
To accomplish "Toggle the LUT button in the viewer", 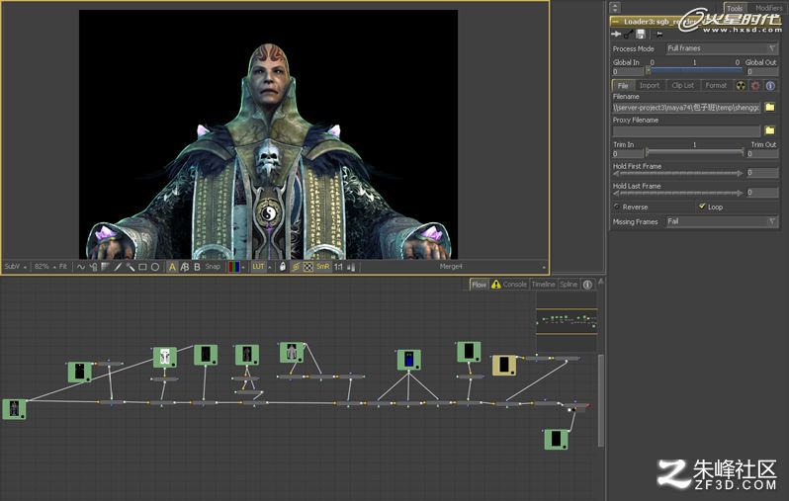I will (258, 267).
